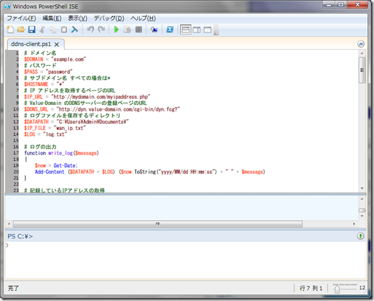Click the $HOSTNAME variable on line 6

(36, 84)
